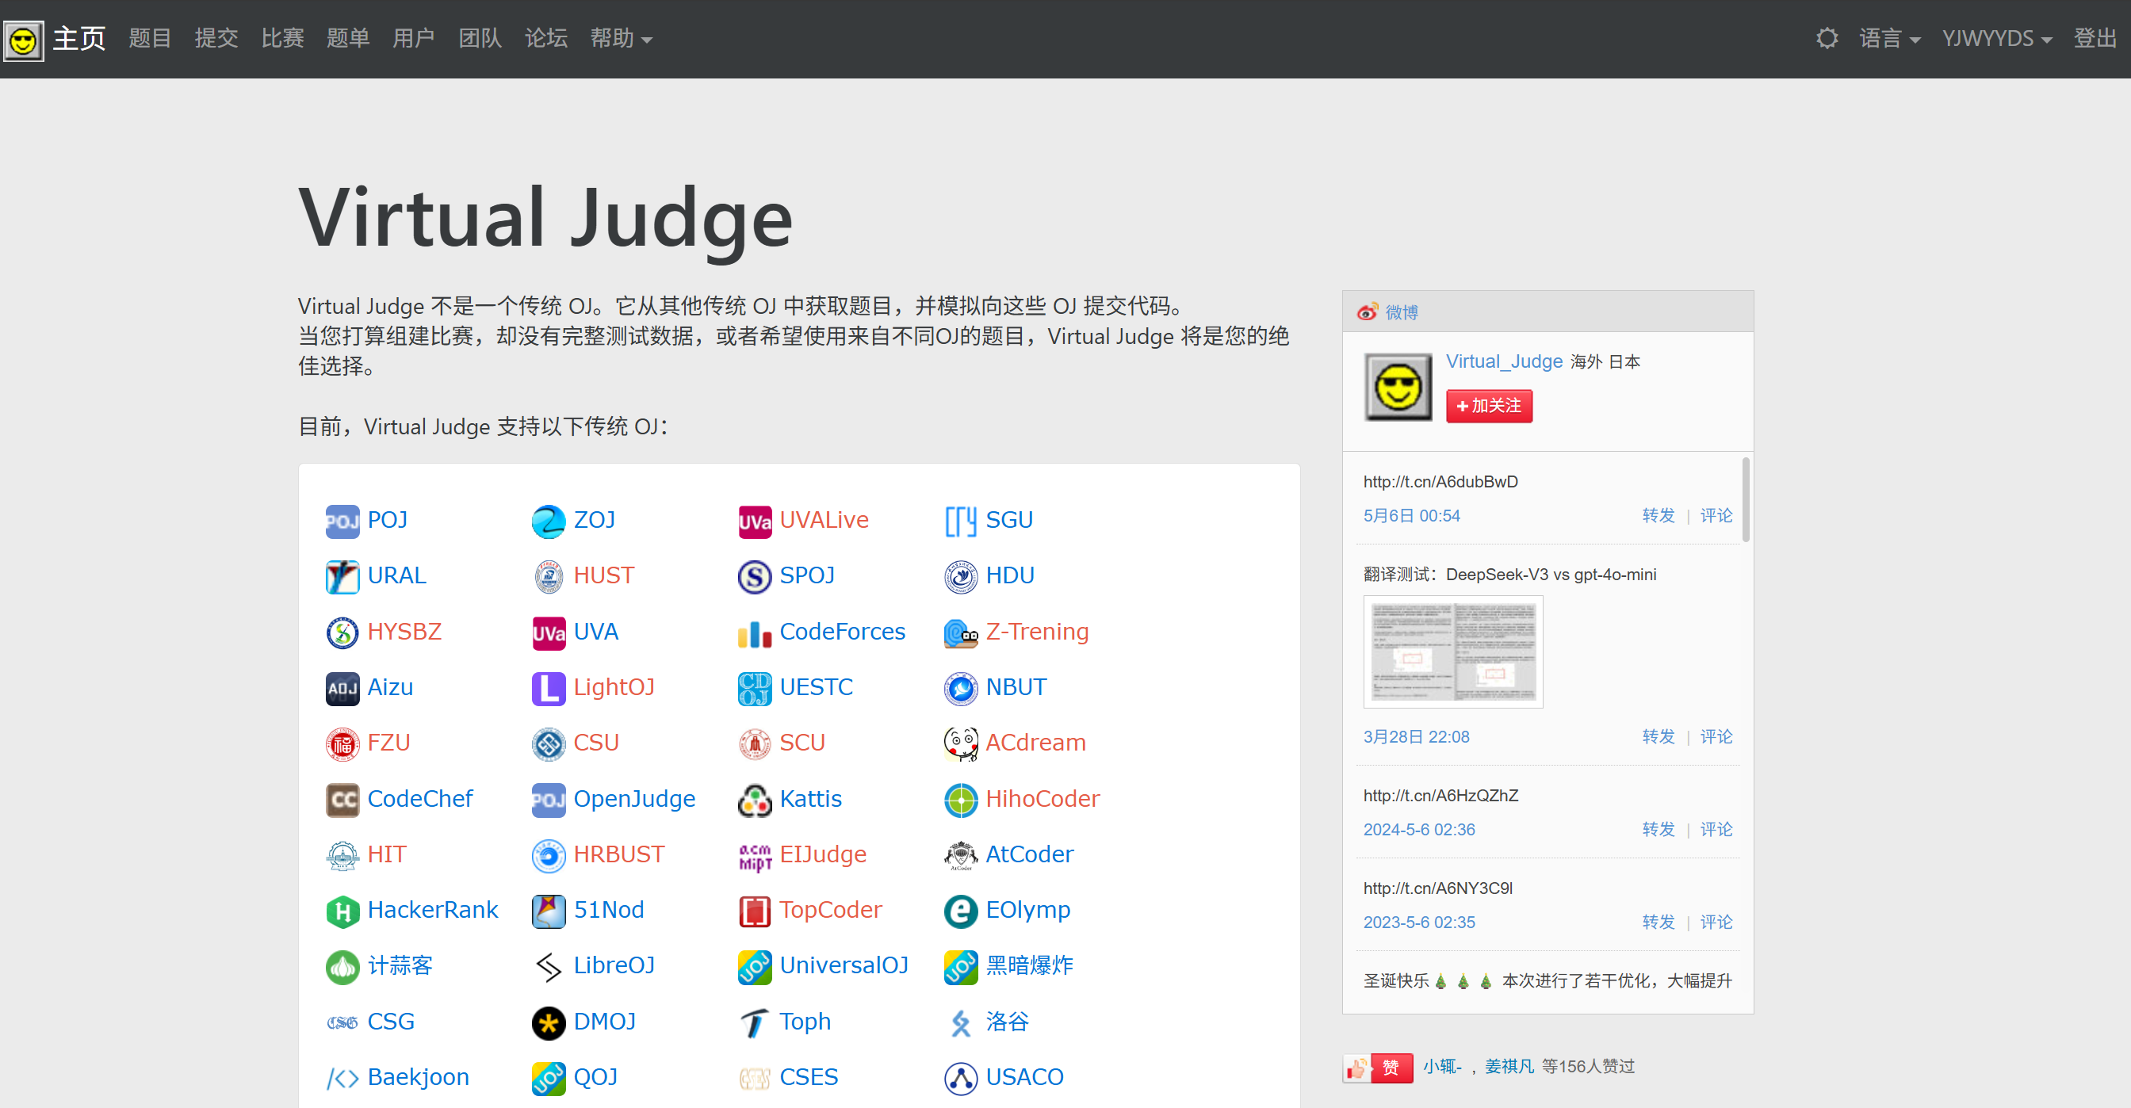
Task: Click the HackerRank judge icon
Action: pyautogui.click(x=342, y=911)
